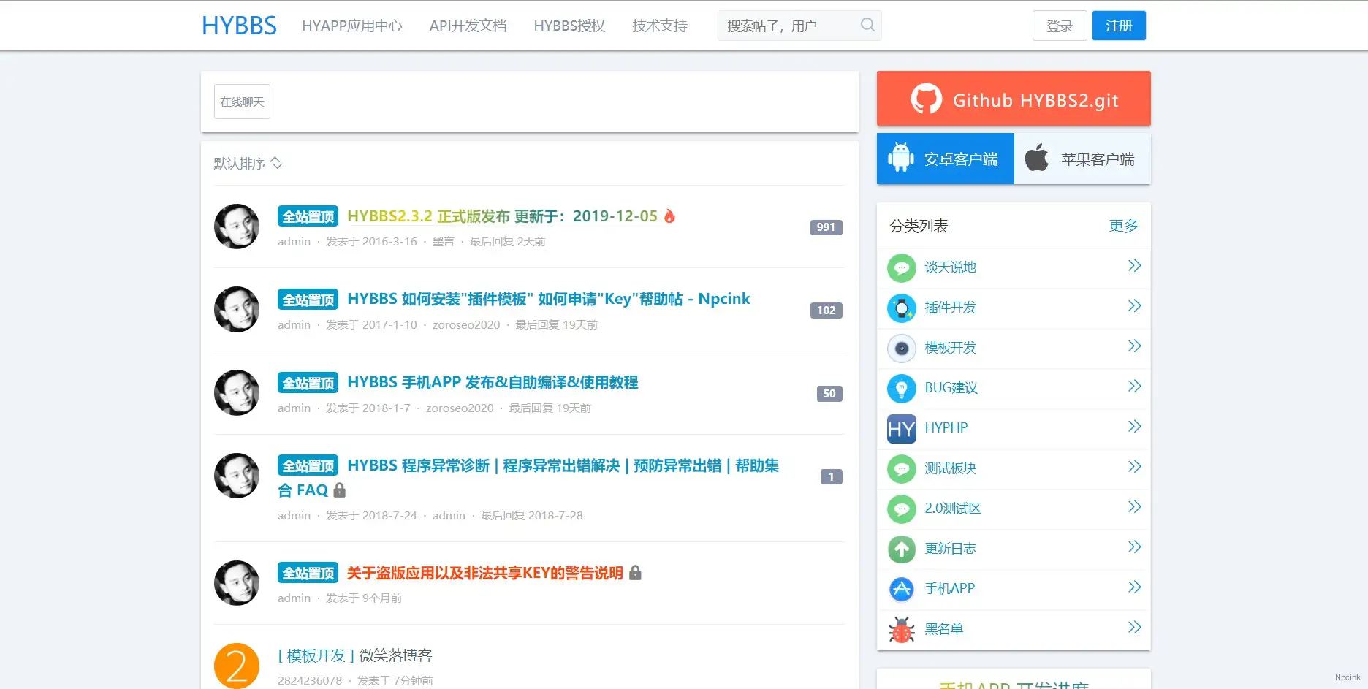Click the 谈天说地 chat bubble icon
Viewport: 1368px width, 689px height.
pos(902,267)
